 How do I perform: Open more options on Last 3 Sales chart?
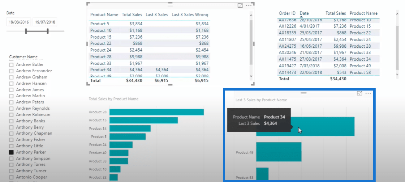368,93
